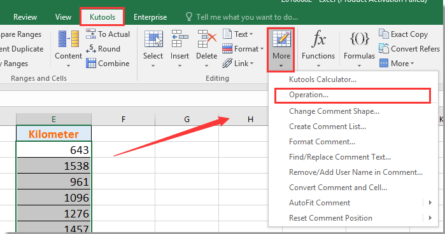Select column G header

[x=187, y=120]
